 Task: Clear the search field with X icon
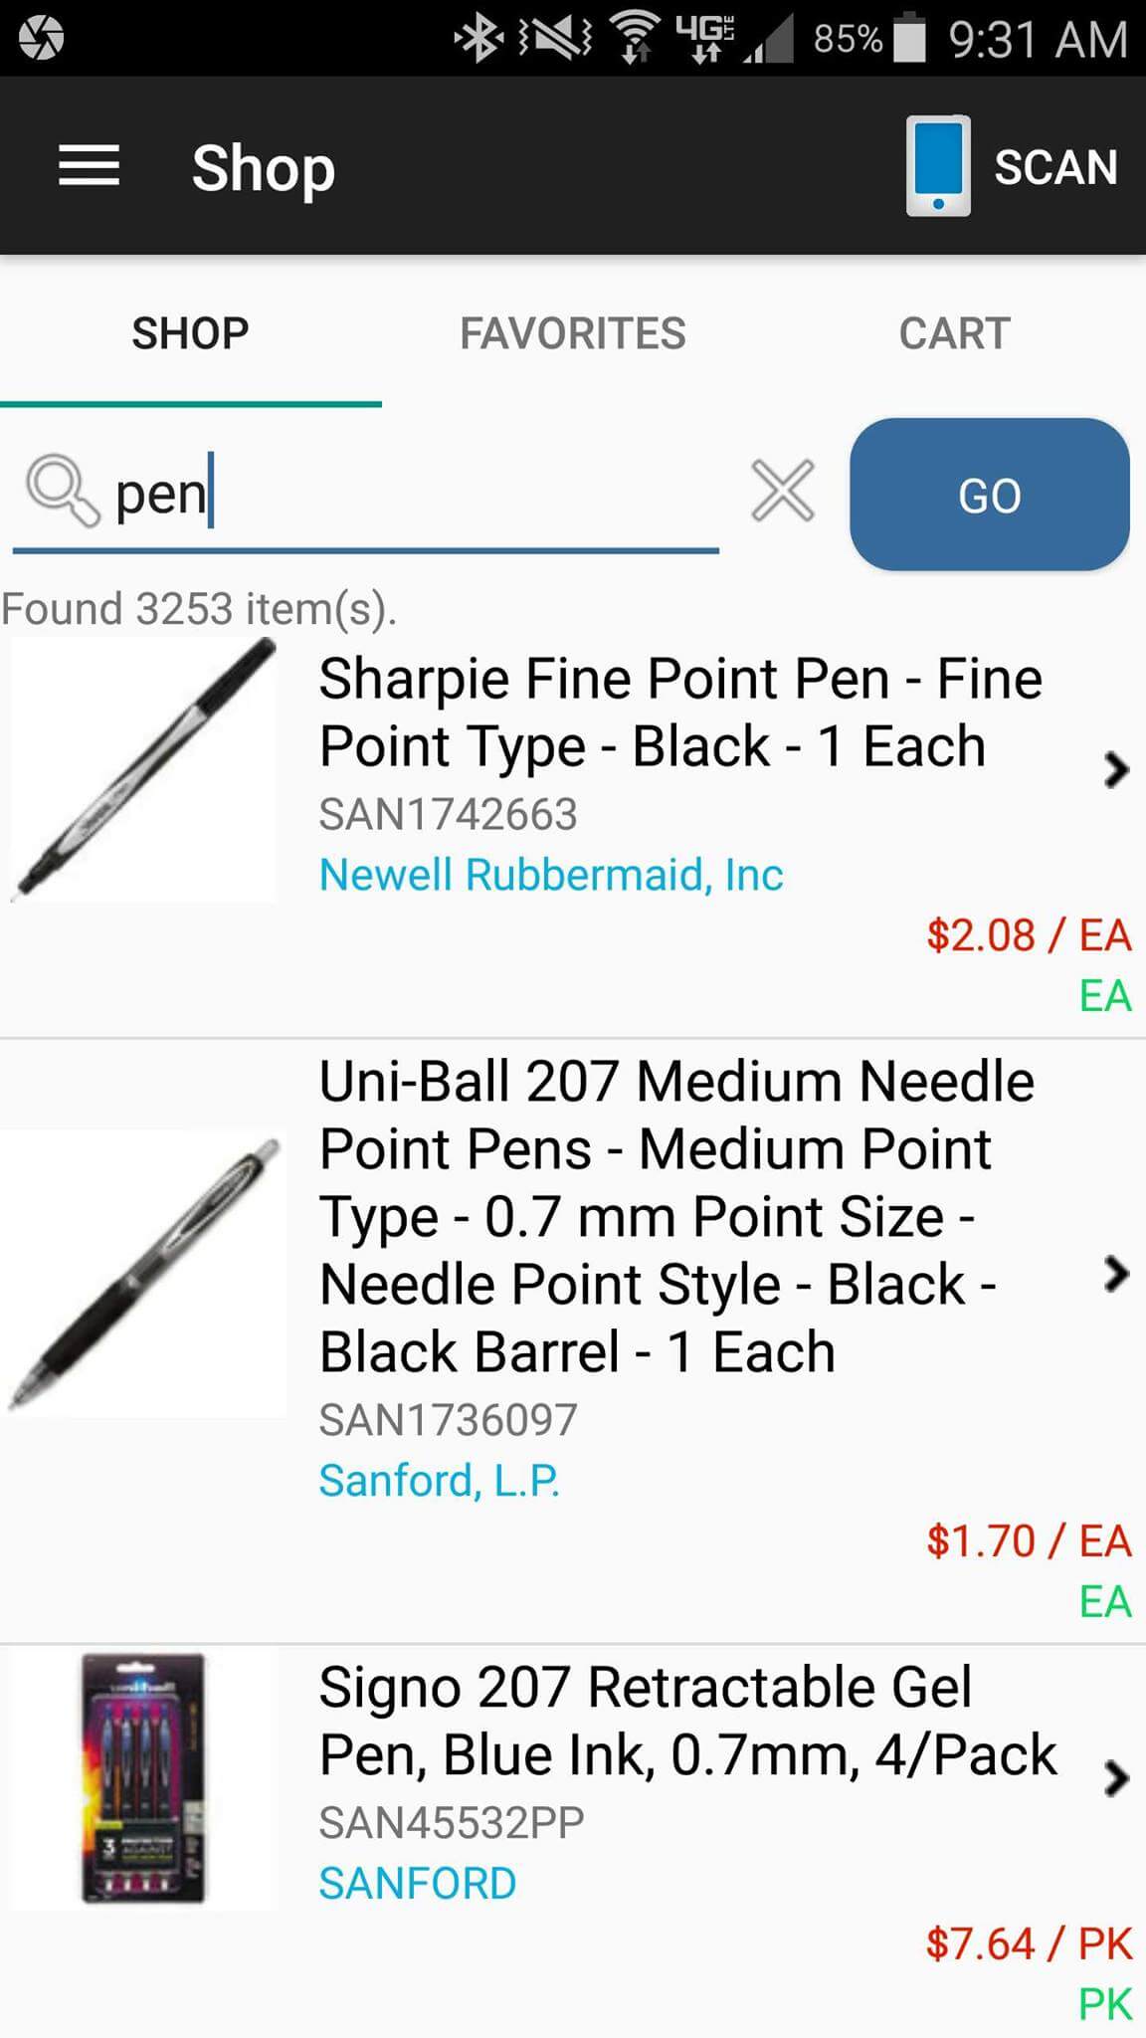click(x=783, y=491)
